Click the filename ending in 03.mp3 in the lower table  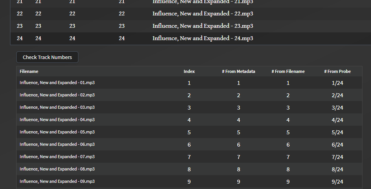[x=57, y=107]
